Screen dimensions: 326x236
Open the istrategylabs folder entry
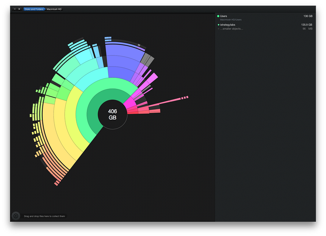(x=264, y=25)
